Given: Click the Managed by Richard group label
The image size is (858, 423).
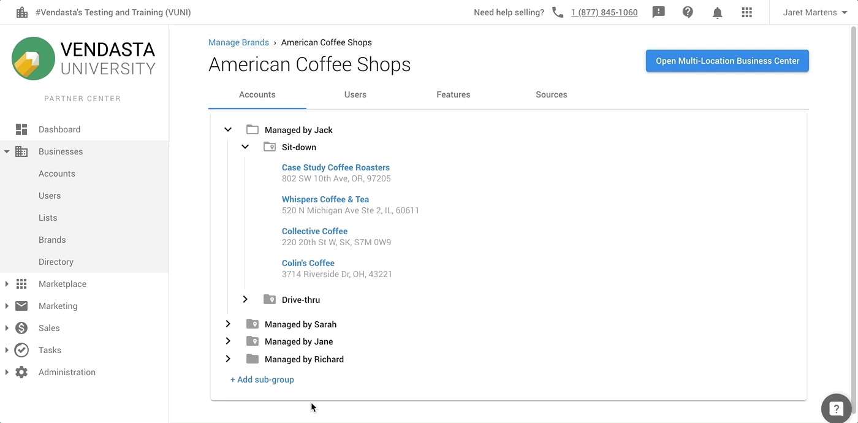Looking at the screenshot, I should click(x=304, y=359).
